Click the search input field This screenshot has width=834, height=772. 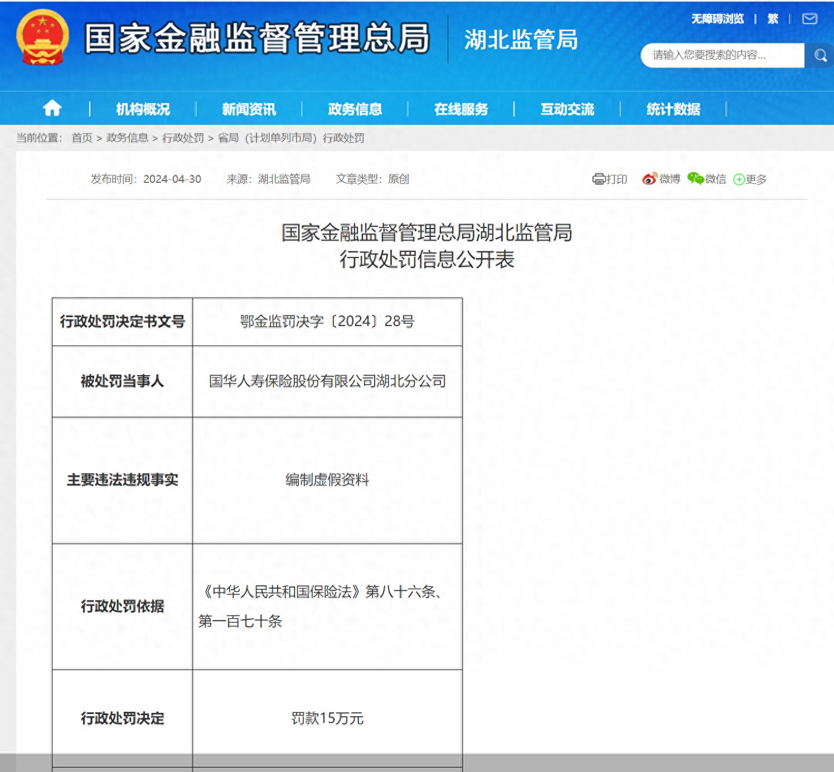click(722, 55)
